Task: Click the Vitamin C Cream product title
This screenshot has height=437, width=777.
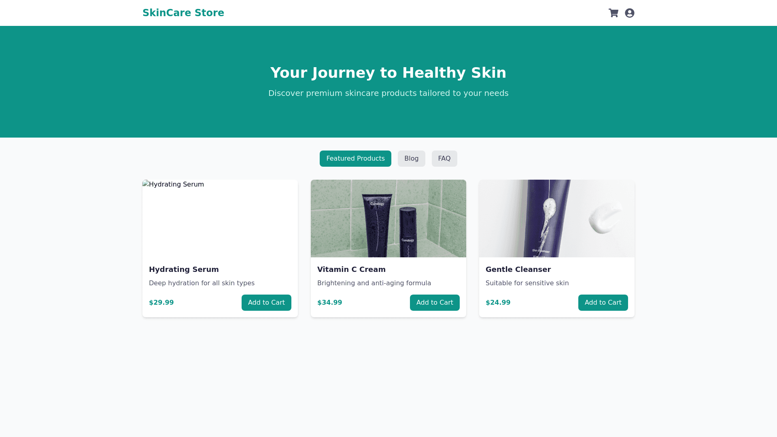Action: point(351,269)
